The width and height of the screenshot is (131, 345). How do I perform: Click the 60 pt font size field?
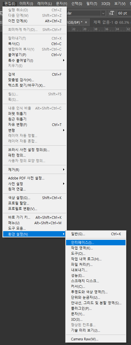pos(124,13)
